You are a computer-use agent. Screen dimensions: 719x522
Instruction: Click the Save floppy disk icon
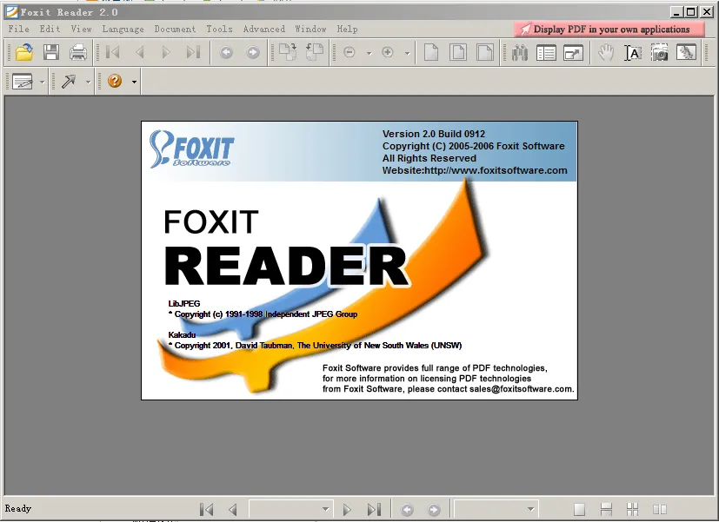[51, 52]
